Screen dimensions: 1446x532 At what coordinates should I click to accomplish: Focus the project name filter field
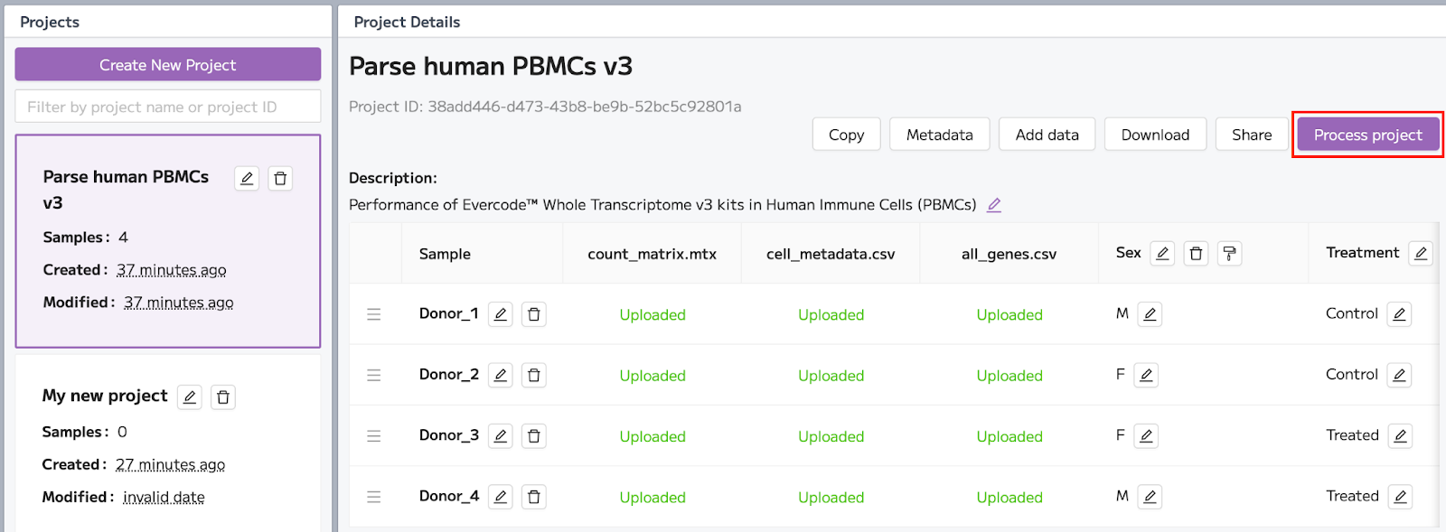tap(168, 107)
